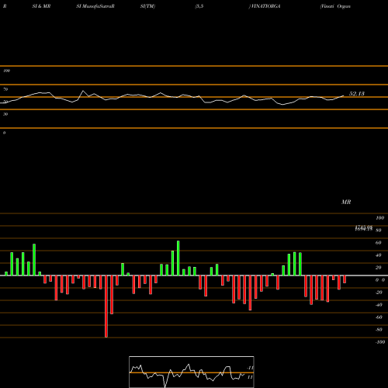Click the 40 axis label on MR panel
The width and height of the screenshot is (388, 388).
click(379, 255)
